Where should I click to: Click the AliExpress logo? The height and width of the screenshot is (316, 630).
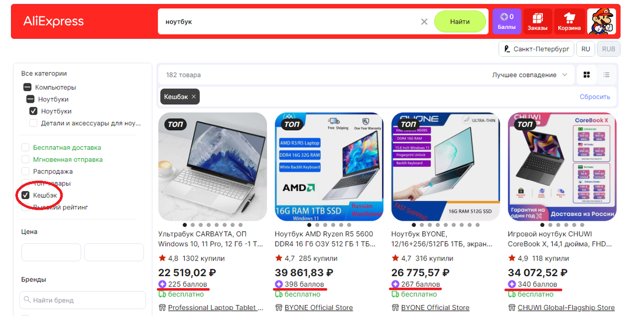(54, 21)
